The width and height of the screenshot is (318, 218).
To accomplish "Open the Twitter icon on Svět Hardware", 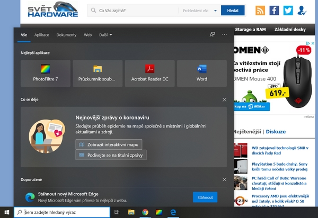I will (x=288, y=11).
